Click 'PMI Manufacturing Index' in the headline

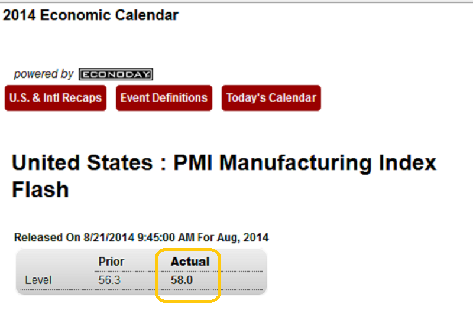pyautogui.click(x=304, y=163)
